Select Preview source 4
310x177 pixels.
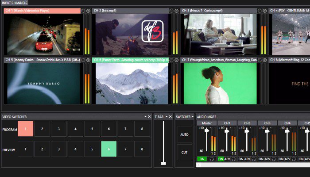coord(75,149)
